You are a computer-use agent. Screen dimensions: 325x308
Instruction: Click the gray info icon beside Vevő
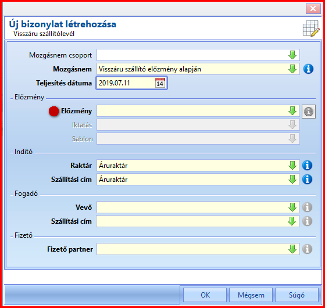[307, 207]
